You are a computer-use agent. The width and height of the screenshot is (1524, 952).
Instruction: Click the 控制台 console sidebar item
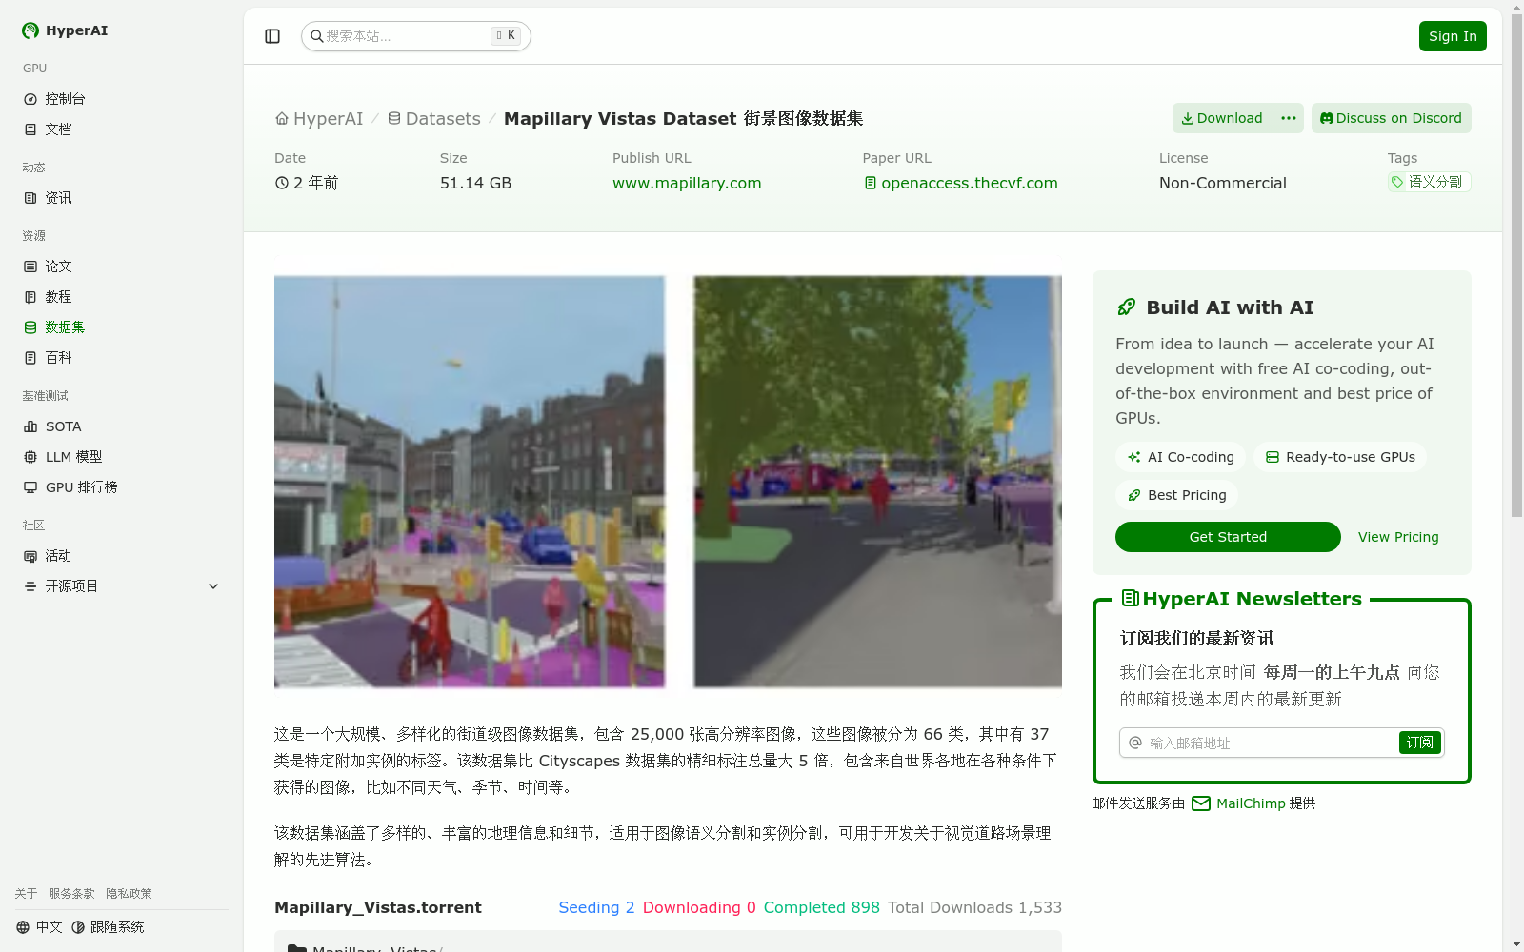(65, 99)
